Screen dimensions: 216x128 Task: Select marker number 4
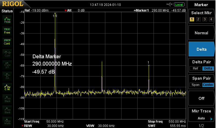(211, 19)
